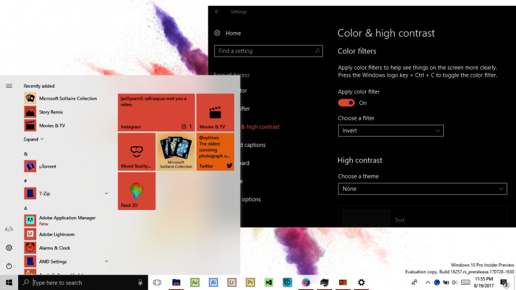The height and width of the screenshot is (290, 516).
Task: Click the Type here to search box
Action: coord(83,282)
